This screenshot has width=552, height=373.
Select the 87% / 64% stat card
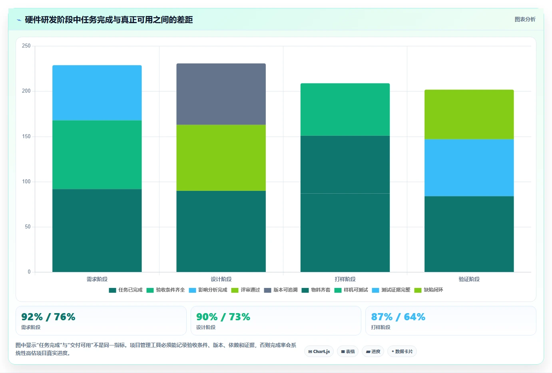coord(451,321)
